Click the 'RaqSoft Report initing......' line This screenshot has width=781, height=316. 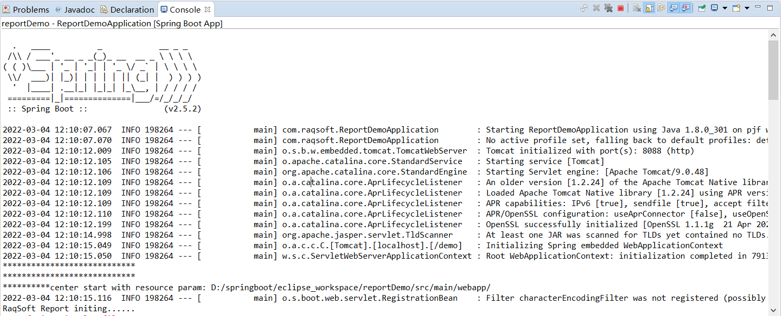click(68, 309)
